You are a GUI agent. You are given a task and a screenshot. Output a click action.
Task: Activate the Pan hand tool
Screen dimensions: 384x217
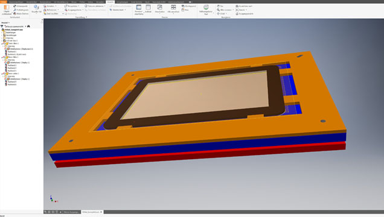click(218, 6)
